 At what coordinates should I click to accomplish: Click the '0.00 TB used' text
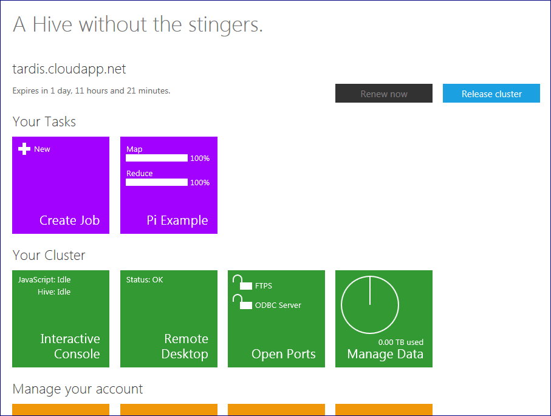(400, 343)
